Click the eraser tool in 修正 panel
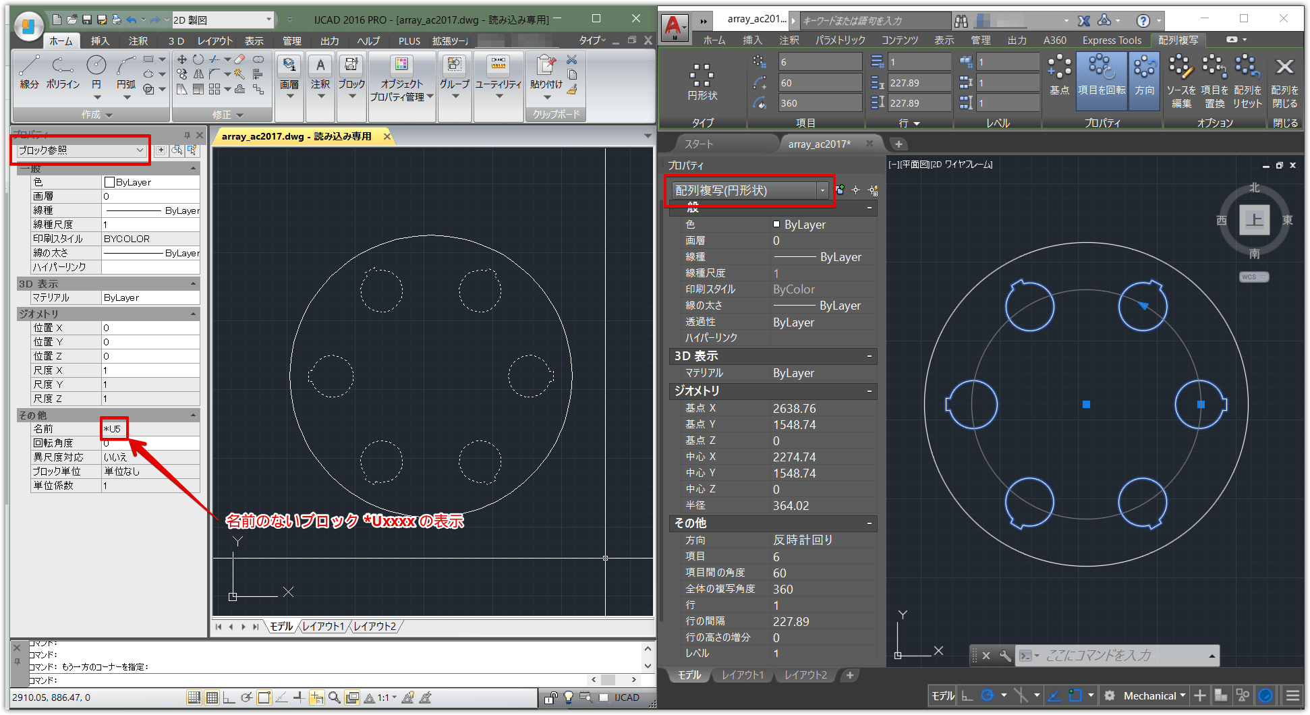1310x715 pixels. pyautogui.click(x=239, y=59)
